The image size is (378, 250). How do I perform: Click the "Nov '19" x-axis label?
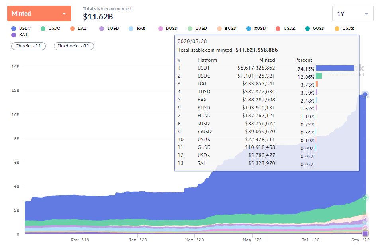click(x=80, y=240)
